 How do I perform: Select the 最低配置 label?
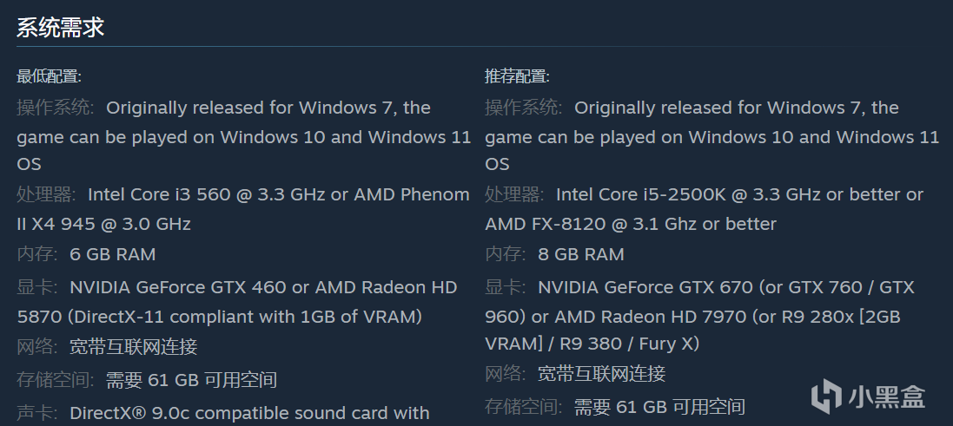pyautogui.click(x=49, y=76)
